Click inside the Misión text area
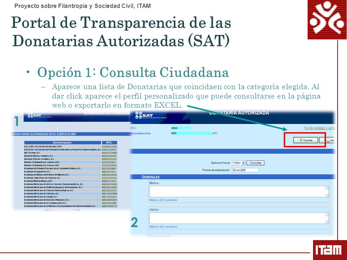This screenshot has width=347, height=260. pyautogui.click(x=237, y=191)
